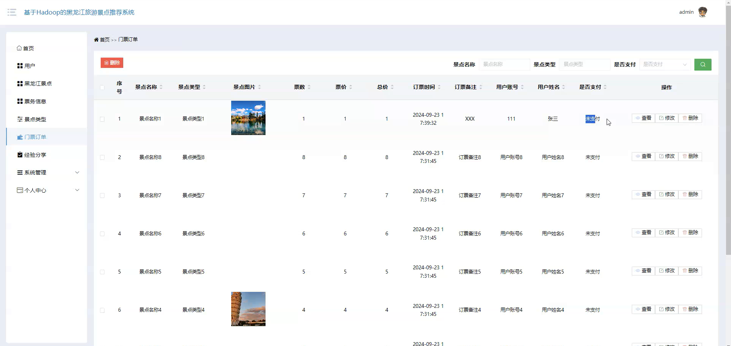Click the red 删除 batch delete button
The width and height of the screenshot is (731, 346).
tap(112, 63)
